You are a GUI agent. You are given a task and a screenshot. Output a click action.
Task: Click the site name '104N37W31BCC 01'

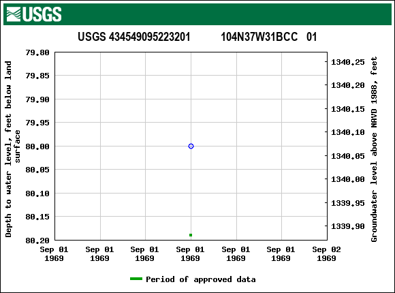pos(268,37)
